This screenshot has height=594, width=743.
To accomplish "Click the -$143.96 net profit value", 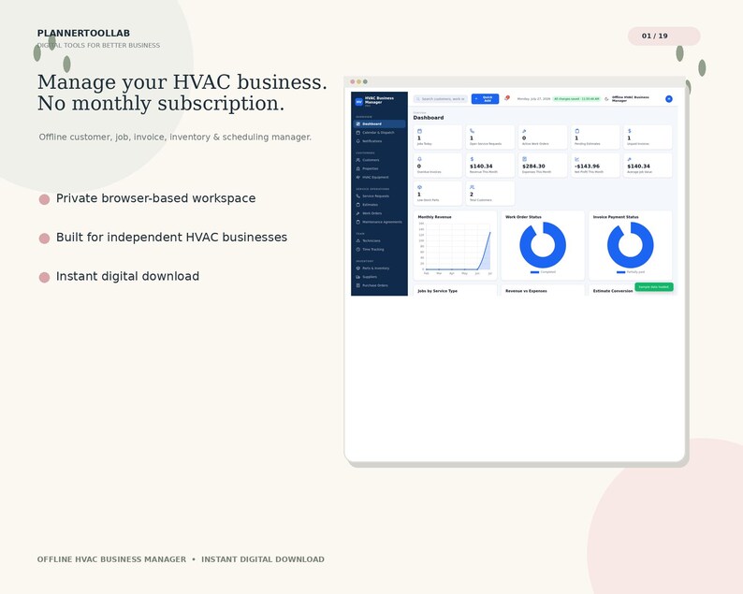I will coord(587,167).
